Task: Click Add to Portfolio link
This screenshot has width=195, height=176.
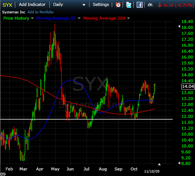Action: point(41,12)
